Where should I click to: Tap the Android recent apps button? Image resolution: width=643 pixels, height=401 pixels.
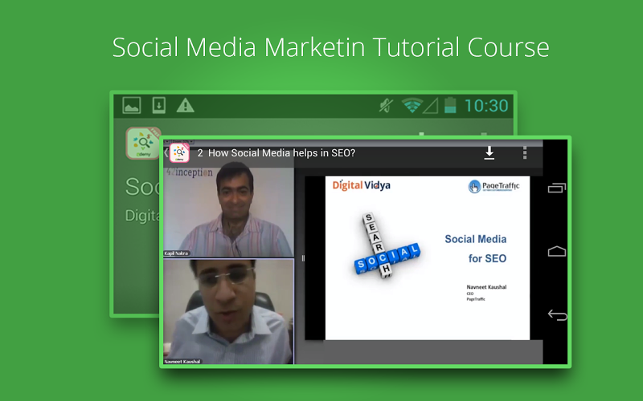557,188
